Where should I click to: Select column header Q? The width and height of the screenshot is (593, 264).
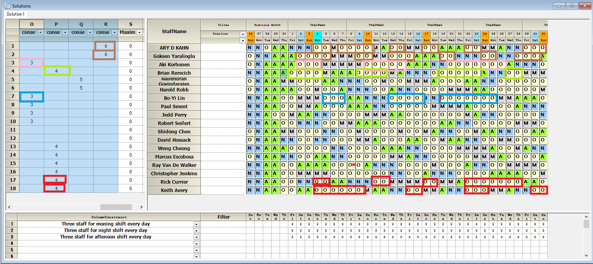81,24
